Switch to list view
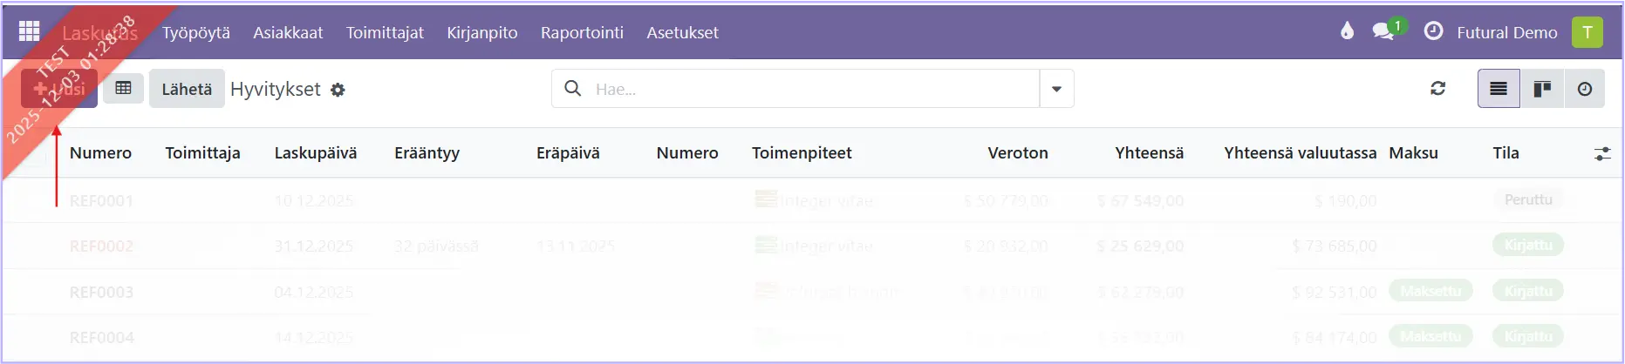 (1499, 88)
